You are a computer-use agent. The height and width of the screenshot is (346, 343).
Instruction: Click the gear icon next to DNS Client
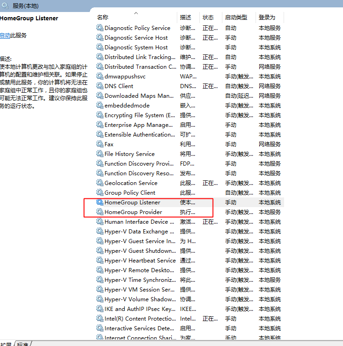pos(100,86)
